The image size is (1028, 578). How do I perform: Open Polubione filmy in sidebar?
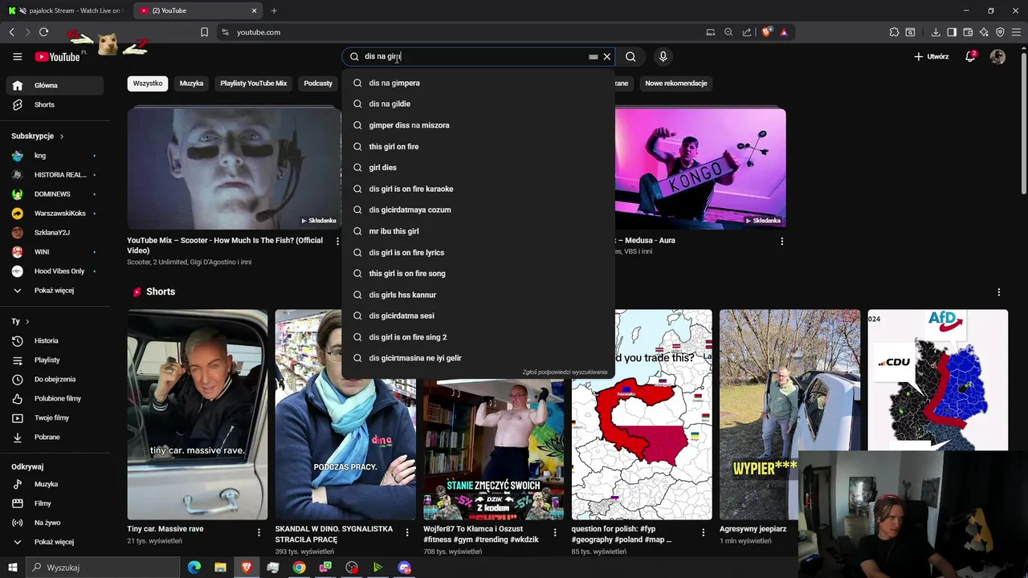click(x=55, y=398)
